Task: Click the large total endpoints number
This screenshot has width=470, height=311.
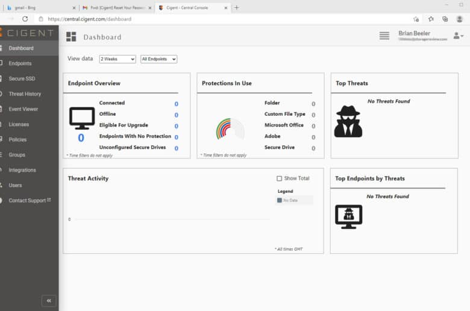Action: click(x=81, y=138)
